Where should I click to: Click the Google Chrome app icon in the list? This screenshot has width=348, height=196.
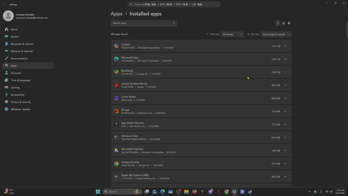116,164
